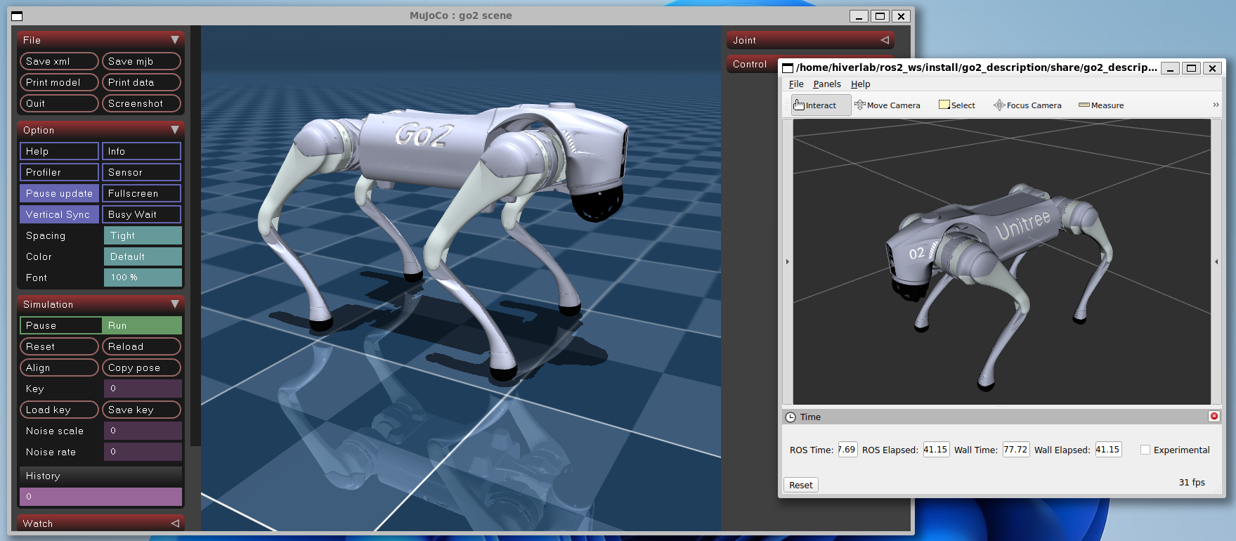The height and width of the screenshot is (541, 1236).
Task: Click Align button
Action: (59, 367)
